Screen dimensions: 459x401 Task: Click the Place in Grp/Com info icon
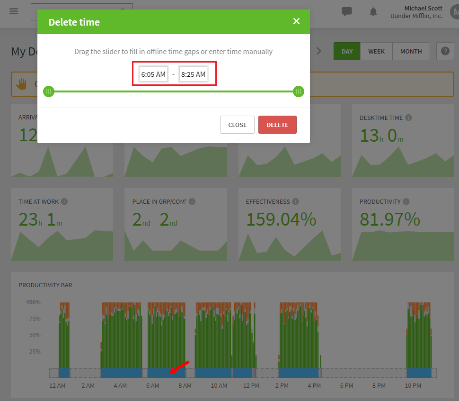click(x=192, y=201)
